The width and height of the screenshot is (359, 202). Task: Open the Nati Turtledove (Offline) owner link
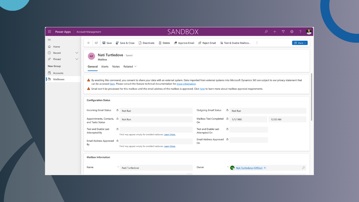(x=249, y=168)
